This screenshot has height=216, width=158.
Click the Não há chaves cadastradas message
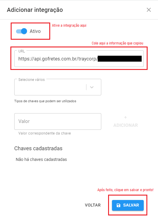tap(41, 159)
